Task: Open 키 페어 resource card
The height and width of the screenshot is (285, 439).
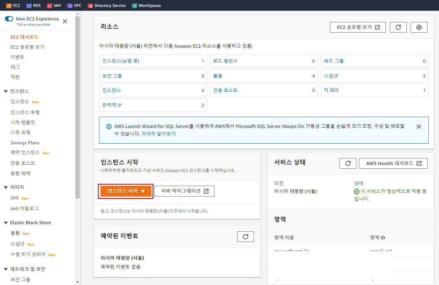Action: coord(375,90)
